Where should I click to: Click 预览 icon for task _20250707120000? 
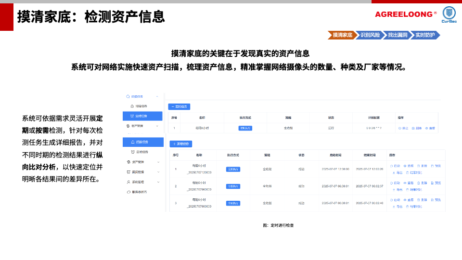pos(432,166)
